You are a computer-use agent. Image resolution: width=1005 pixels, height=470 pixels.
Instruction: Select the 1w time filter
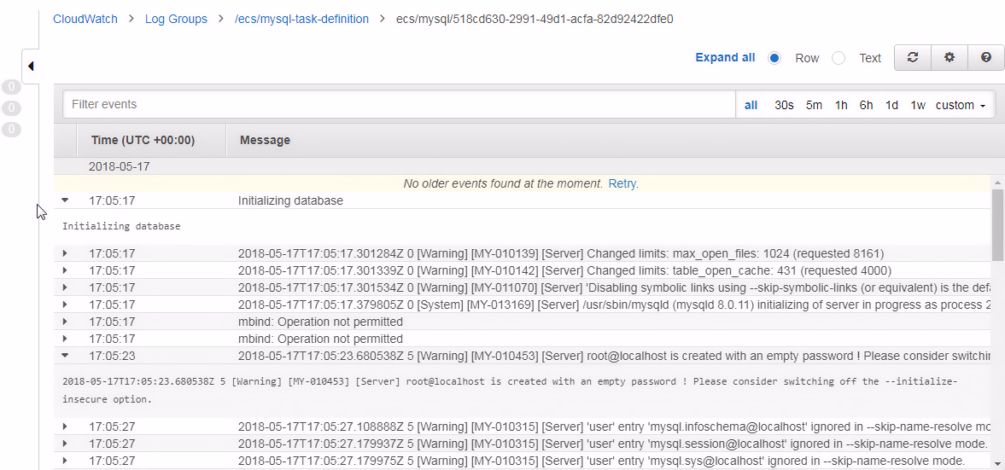[918, 105]
